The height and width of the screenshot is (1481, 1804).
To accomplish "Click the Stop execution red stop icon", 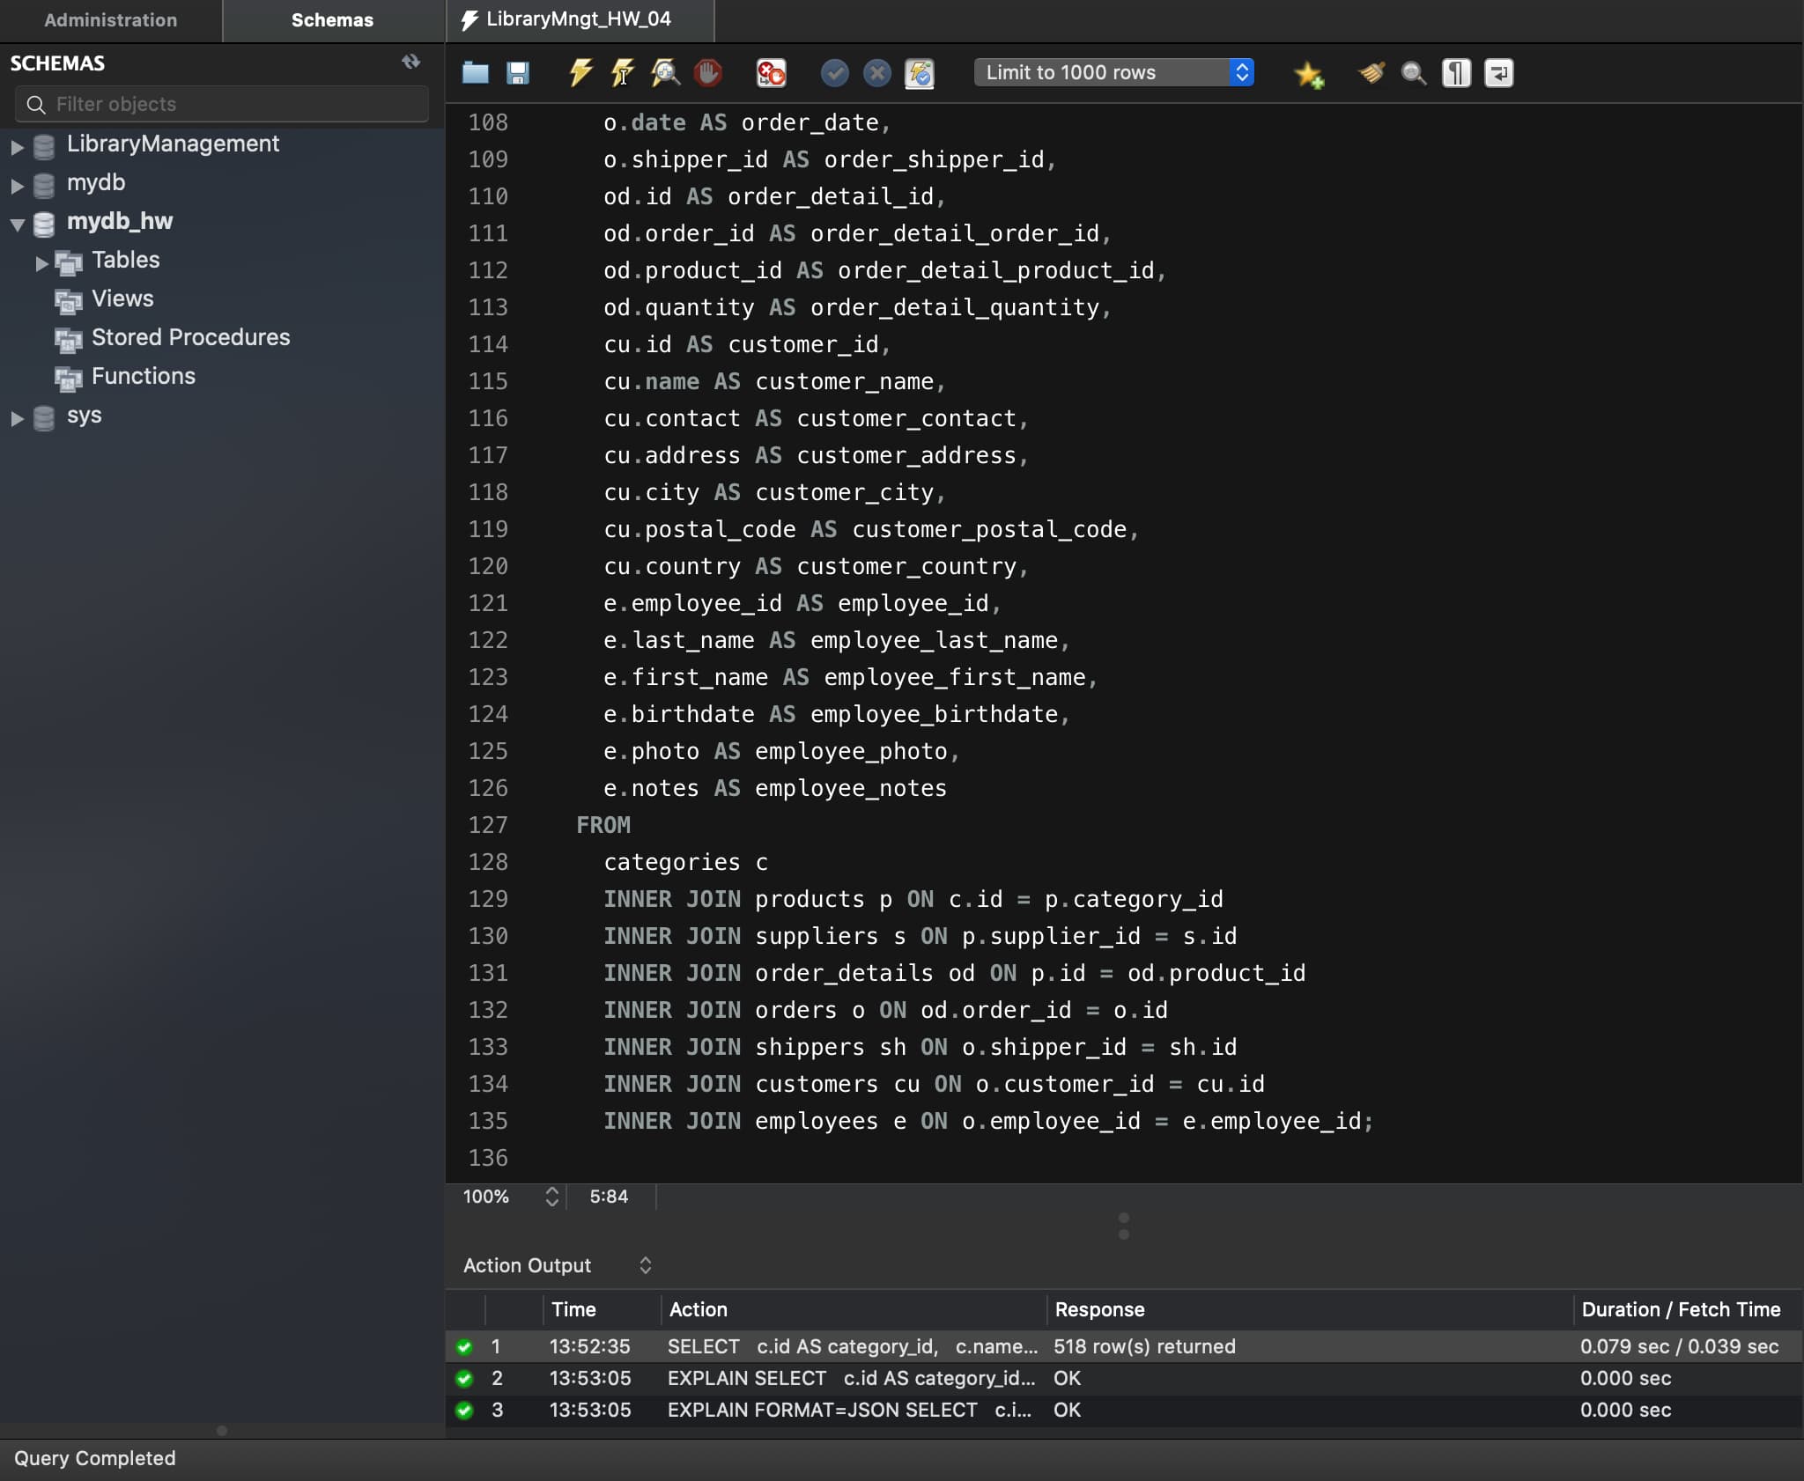I will click(706, 70).
